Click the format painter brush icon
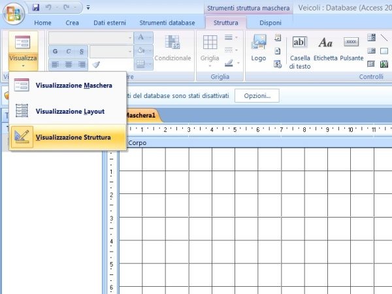Image resolution: width=392 pixels, height=294 pixels. coord(96,65)
